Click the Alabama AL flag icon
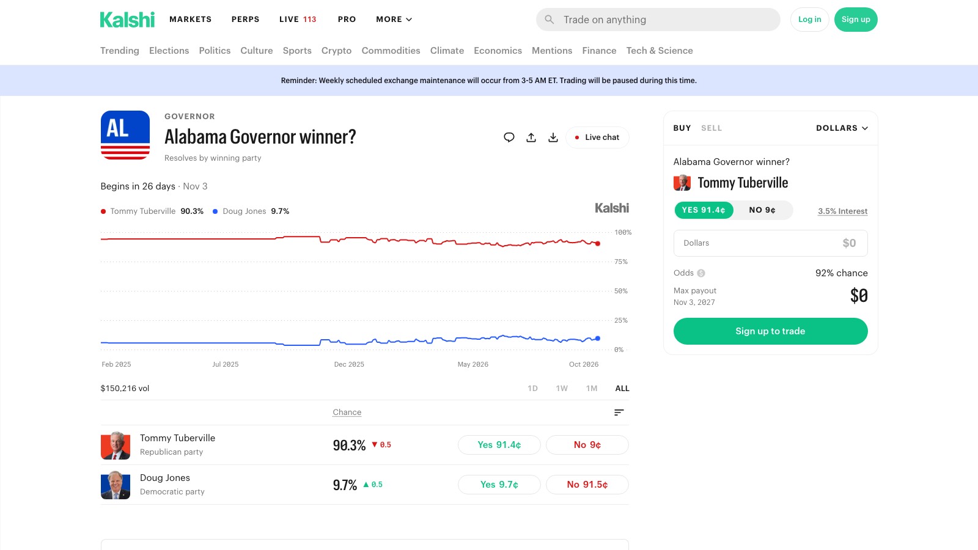Image resolution: width=978 pixels, height=550 pixels. [x=125, y=135]
